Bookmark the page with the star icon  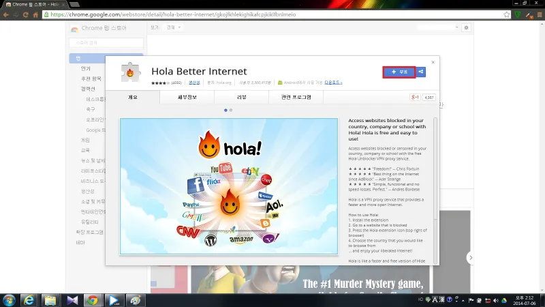click(506, 14)
